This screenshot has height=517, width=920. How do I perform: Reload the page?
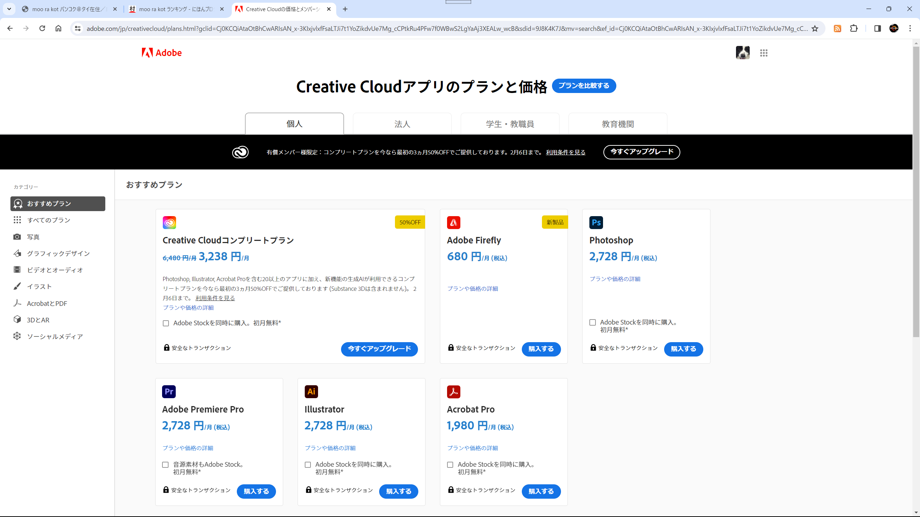tap(42, 28)
